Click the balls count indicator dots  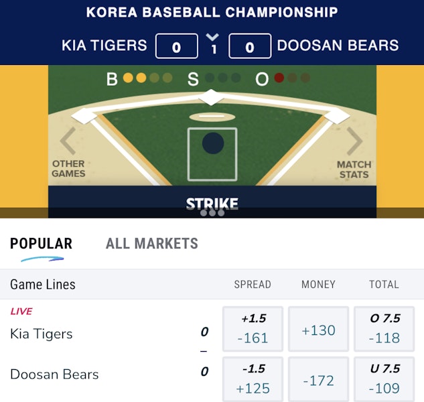point(147,78)
